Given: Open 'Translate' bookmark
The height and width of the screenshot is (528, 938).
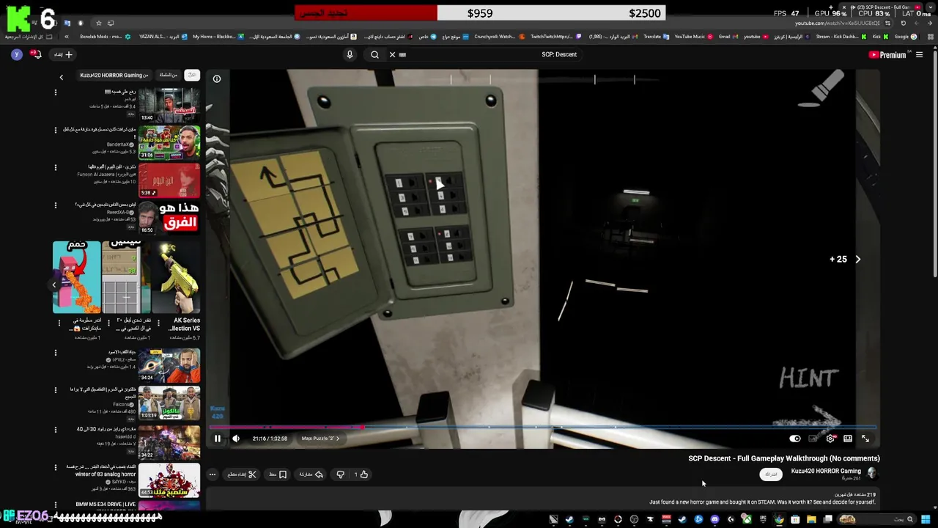Looking at the screenshot, I should click(655, 37).
